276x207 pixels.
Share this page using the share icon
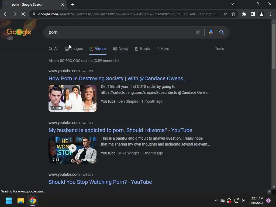(x=225, y=14)
